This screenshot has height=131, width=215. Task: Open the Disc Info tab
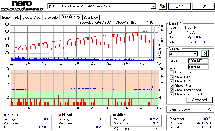(51, 18)
